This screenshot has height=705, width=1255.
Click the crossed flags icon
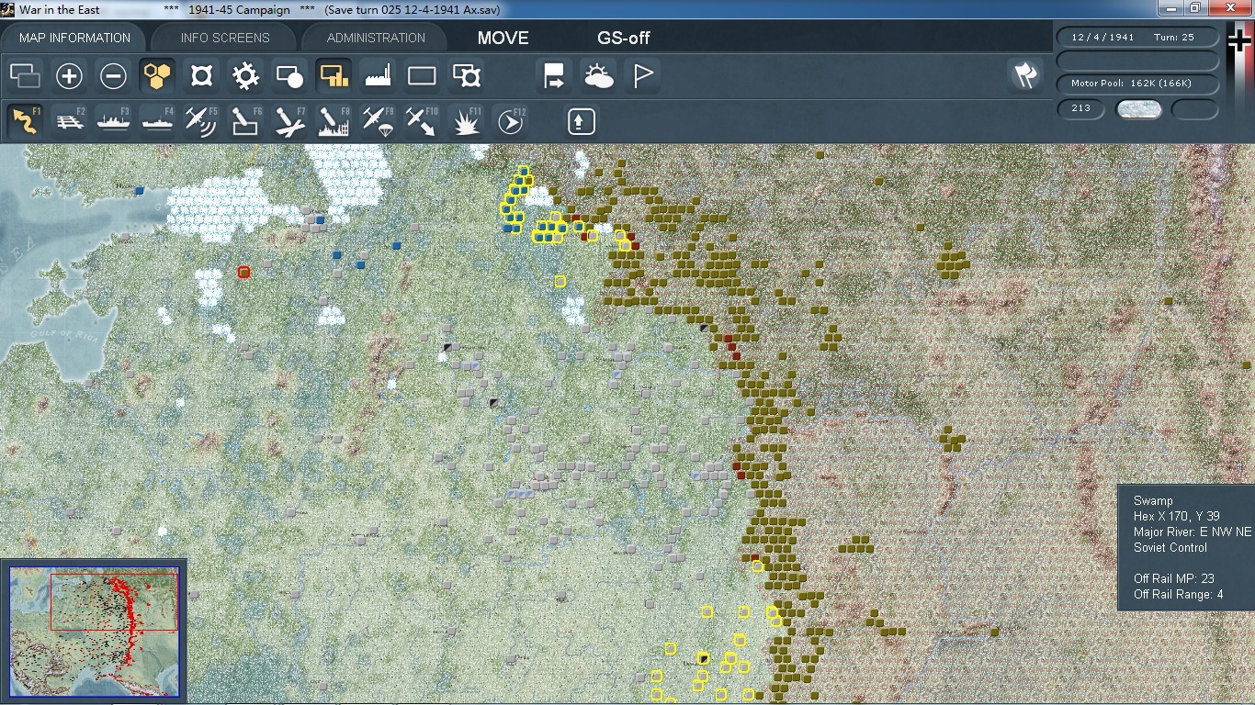pyautogui.click(x=1026, y=75)
